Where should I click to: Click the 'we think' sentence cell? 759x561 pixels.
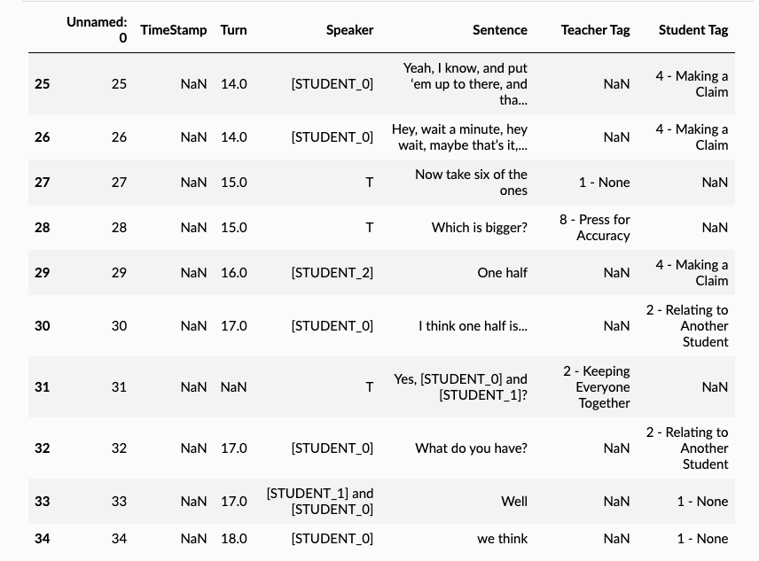[x=502, y=539]
